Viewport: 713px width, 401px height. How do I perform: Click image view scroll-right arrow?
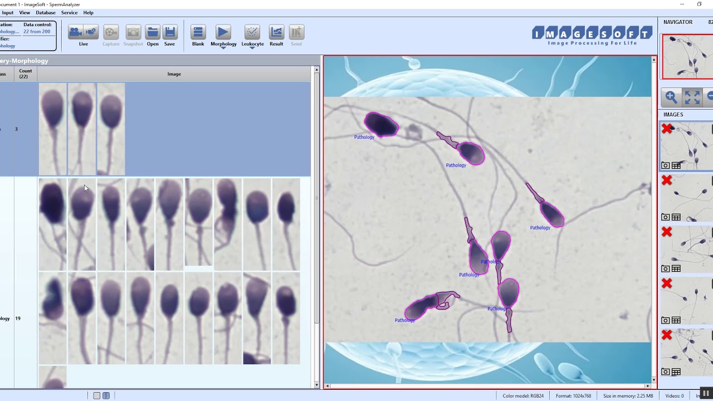pyautogui.click(x=647, y=385)
